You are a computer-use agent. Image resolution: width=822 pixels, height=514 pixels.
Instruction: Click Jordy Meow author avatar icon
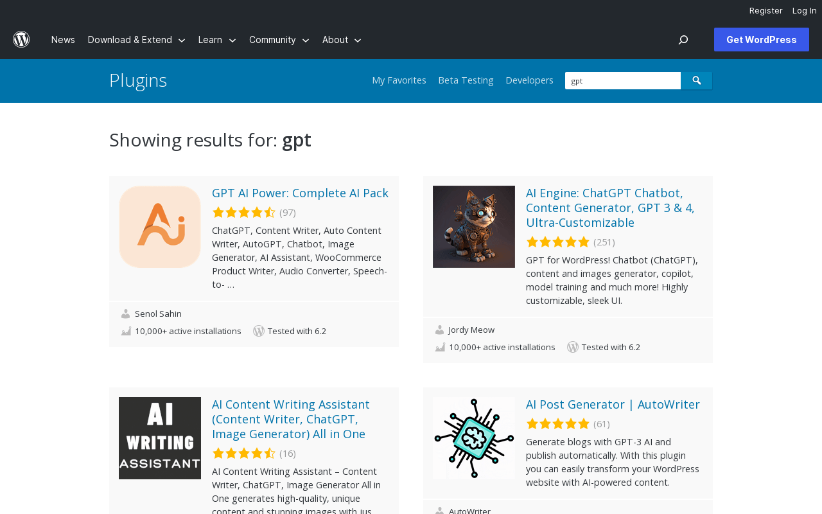(440, 330)
